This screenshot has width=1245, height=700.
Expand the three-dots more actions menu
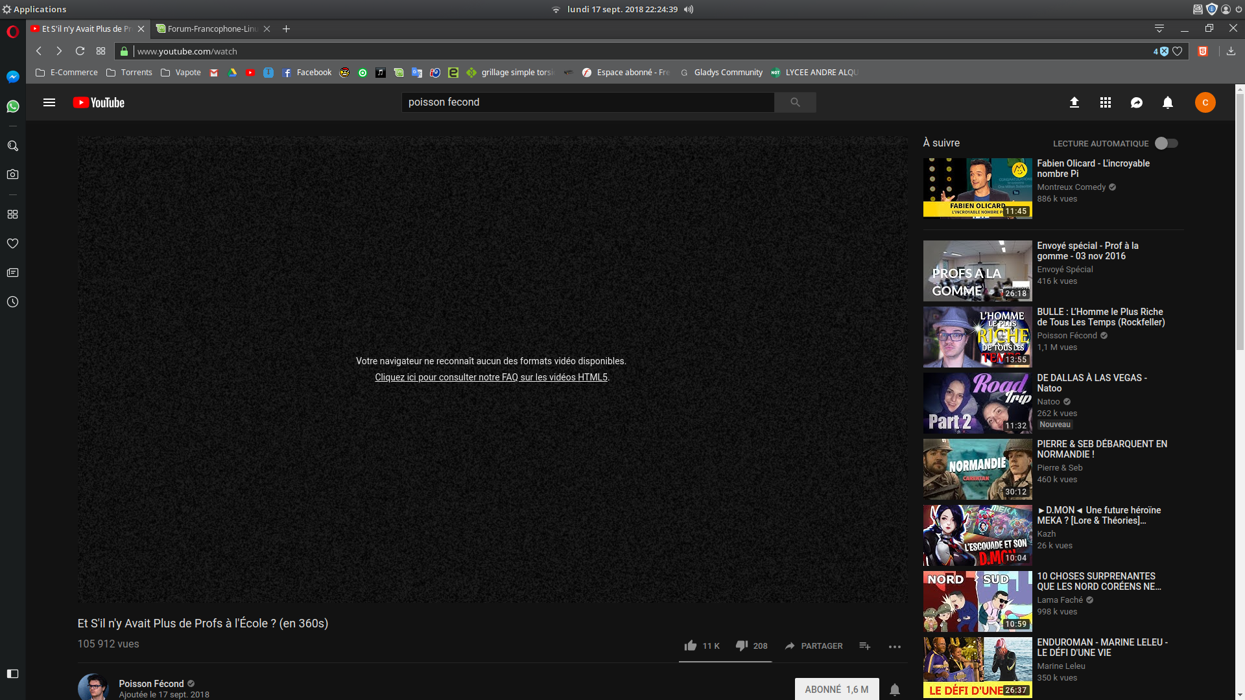pos(895,646)
